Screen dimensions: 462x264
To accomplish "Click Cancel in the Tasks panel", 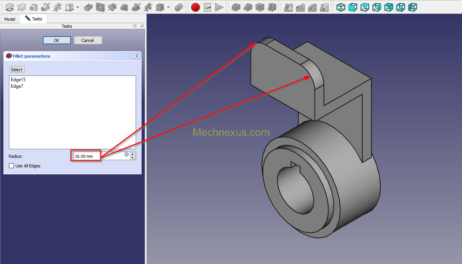I will coord(88,40).
